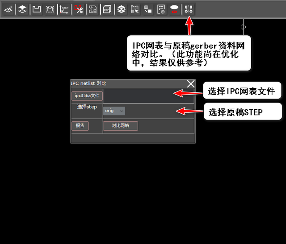The image size is (286, 244).
Task: Select the board outline profile icon
Action: click(37, 9)
